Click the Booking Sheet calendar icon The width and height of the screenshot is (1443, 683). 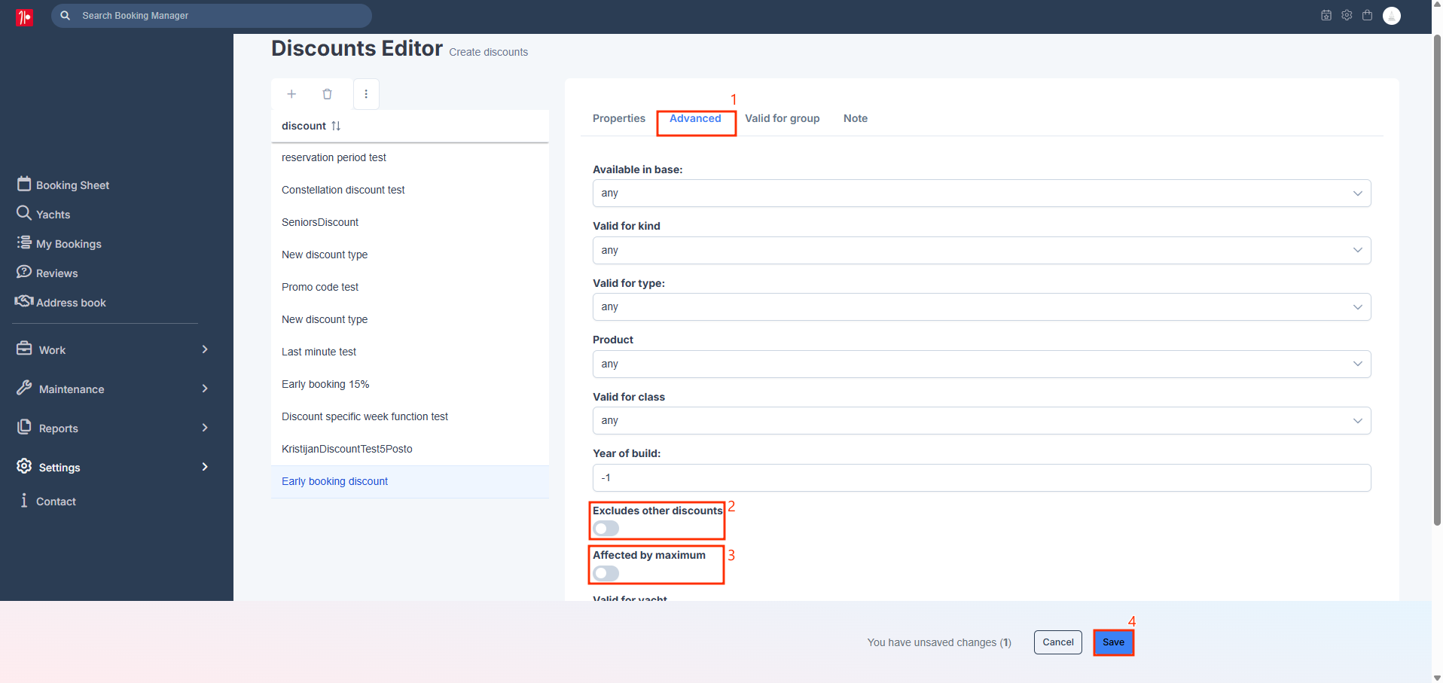(24, 184)
